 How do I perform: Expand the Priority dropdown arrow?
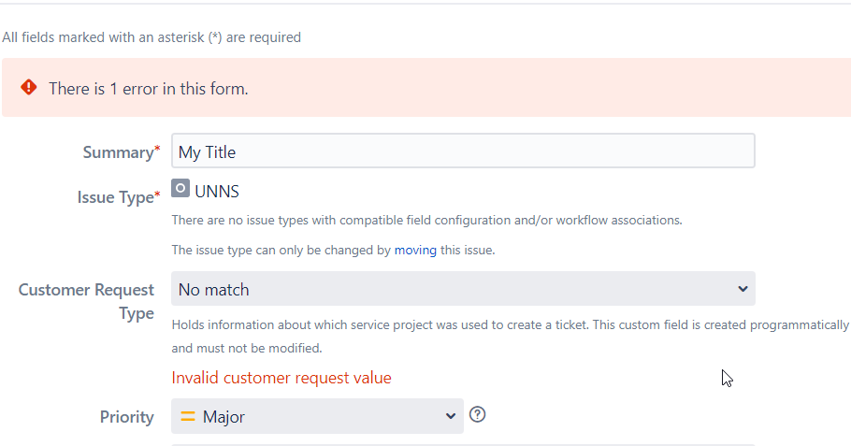point(450,416)
